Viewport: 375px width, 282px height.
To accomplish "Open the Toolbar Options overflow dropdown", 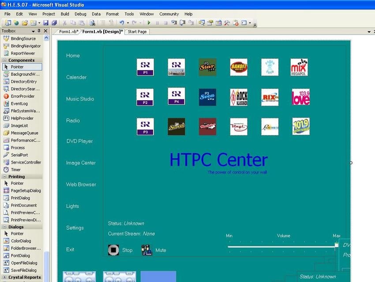I will point(255,24).
